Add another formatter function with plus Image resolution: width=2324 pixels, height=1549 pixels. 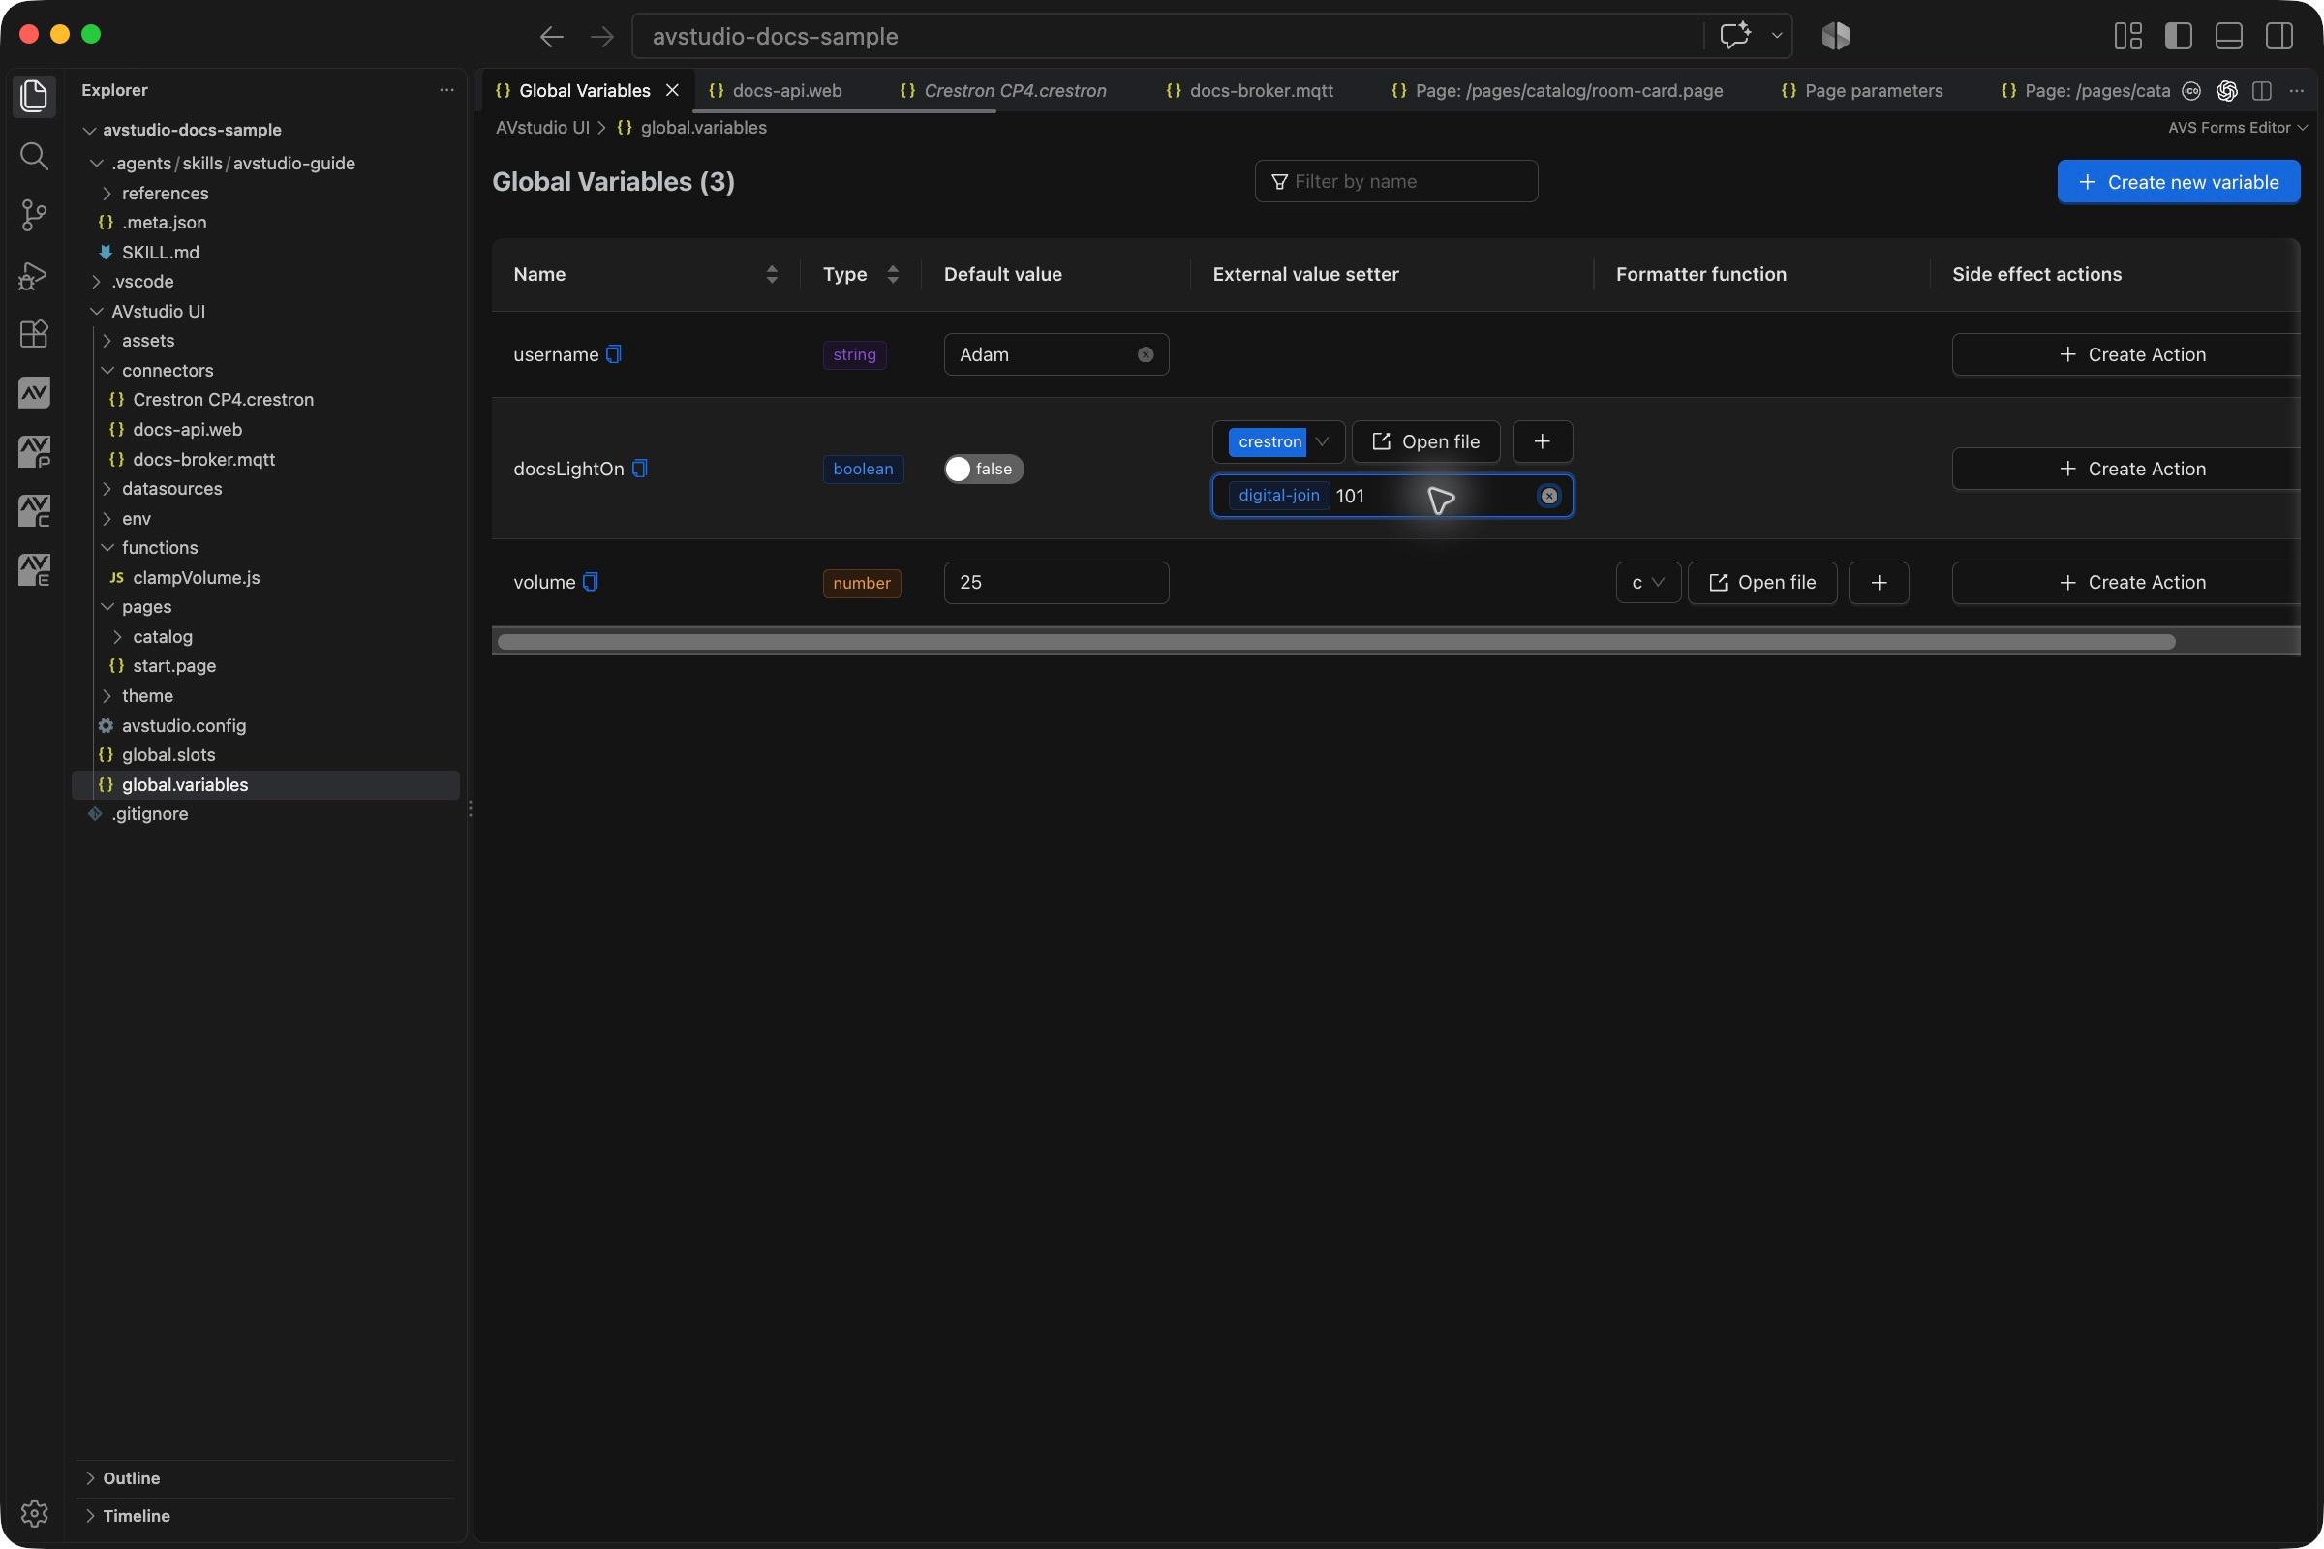click(x=1879, y=583)
